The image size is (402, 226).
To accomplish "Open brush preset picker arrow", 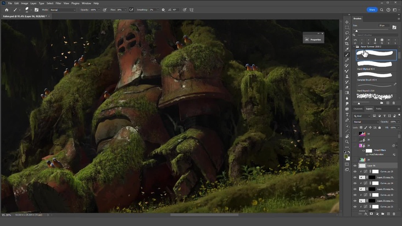I will point(31,10).
